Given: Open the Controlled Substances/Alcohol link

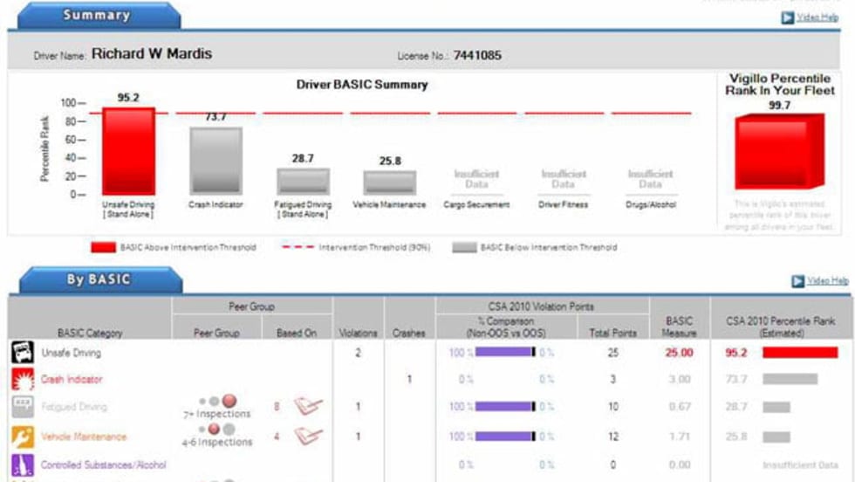Looking at the screenshot, I should [103, 465].
